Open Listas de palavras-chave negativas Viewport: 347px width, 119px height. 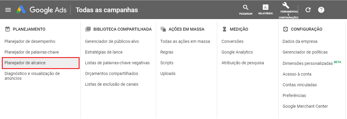pyautogui.click(x=117, y=63)
